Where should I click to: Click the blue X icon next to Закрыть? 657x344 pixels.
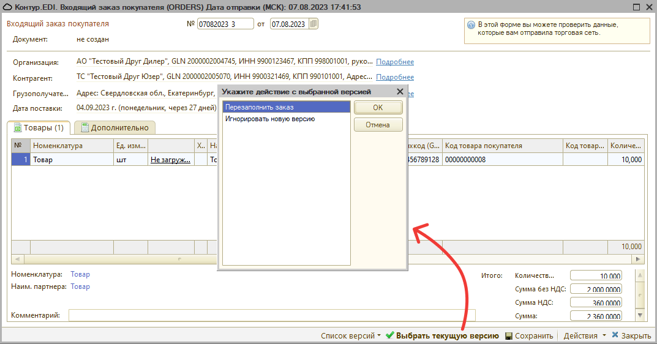(615, 336)
